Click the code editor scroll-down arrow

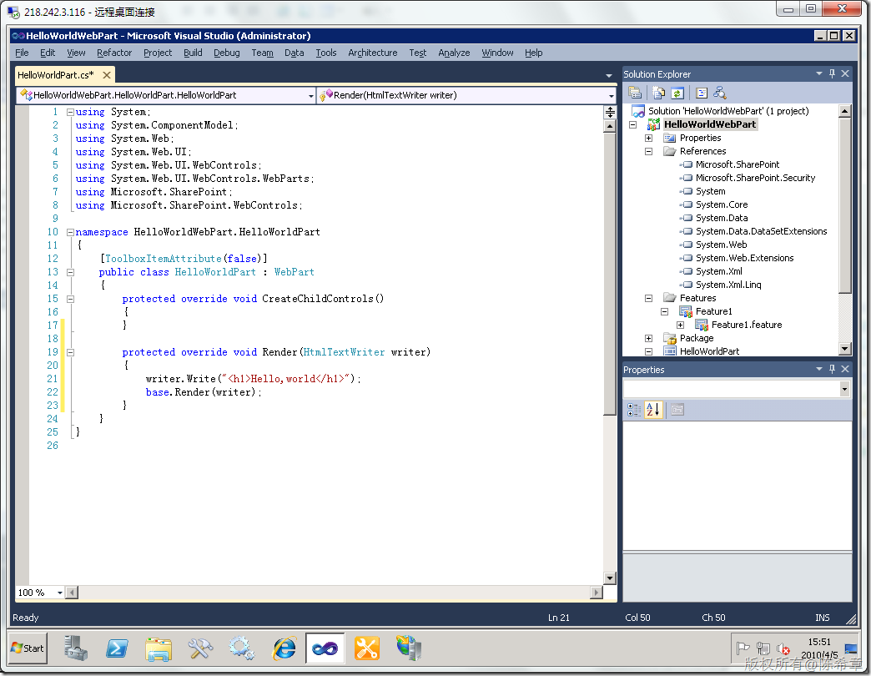[x=610, y=578]
